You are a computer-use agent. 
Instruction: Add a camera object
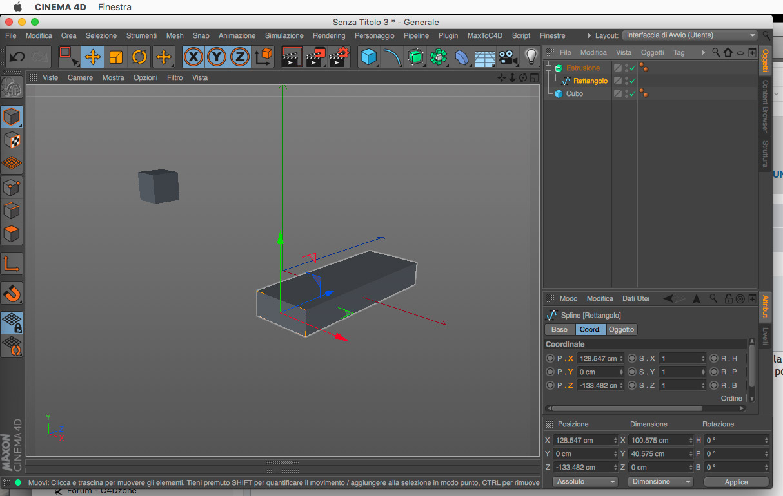[508, 57]
